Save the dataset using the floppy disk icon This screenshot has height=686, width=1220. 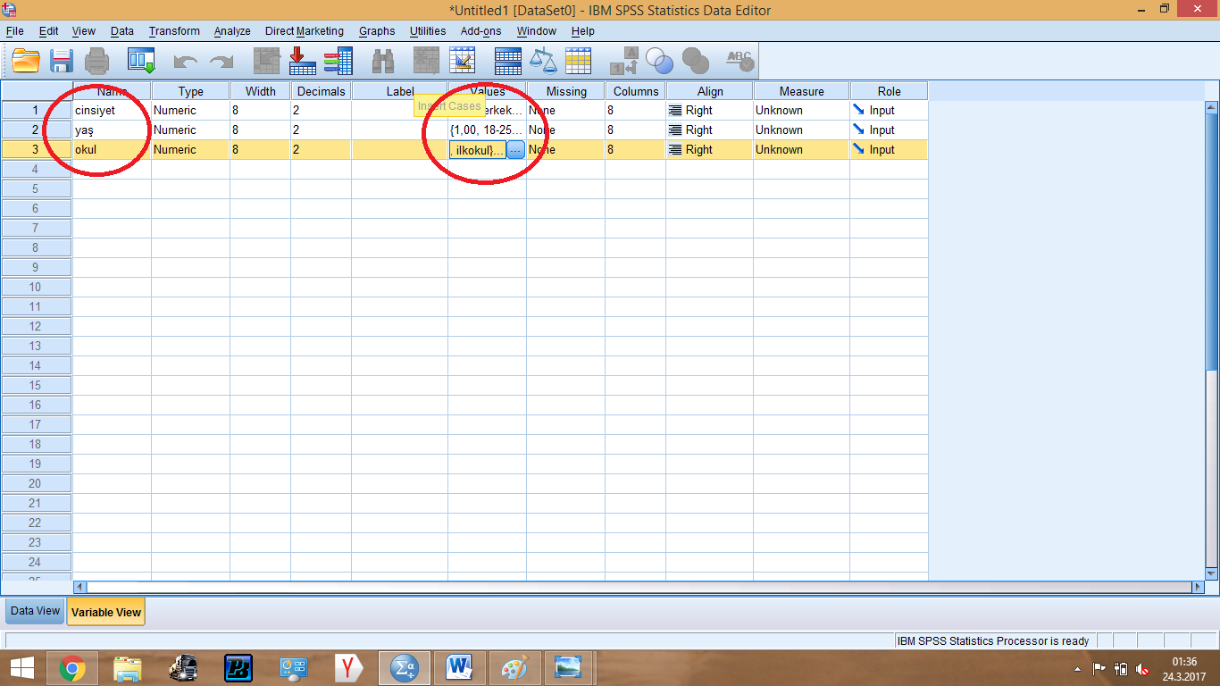point(62,61)
